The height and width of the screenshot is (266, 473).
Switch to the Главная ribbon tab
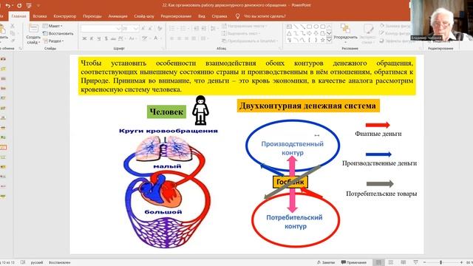pos(18,16)
